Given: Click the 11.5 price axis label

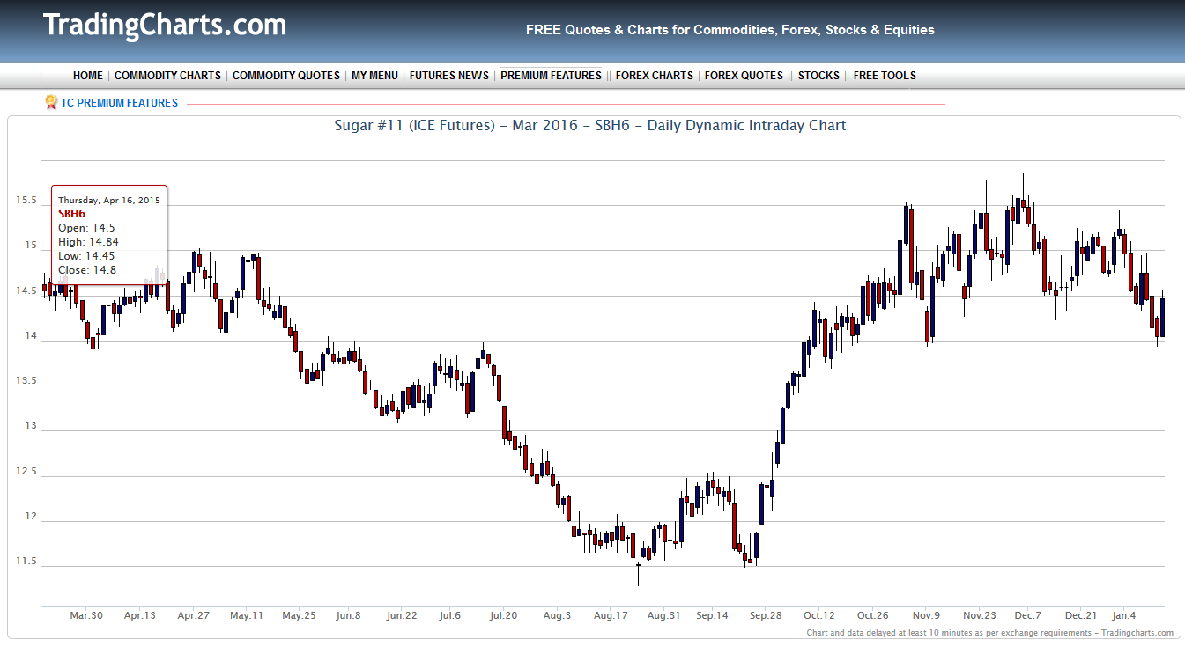Looking at the screenshot, I should (26, 562).
